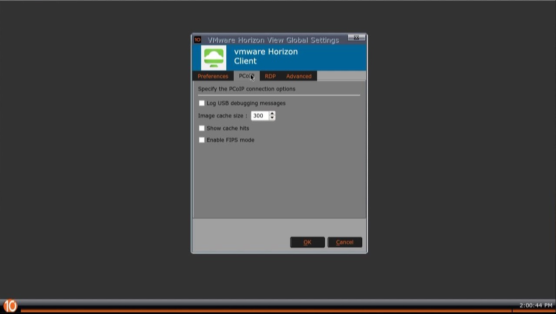The width and height of the screenshot is (556, 314).
Task: Click the 'vmware Horizon Client' header text
Action: click(266, 56)
